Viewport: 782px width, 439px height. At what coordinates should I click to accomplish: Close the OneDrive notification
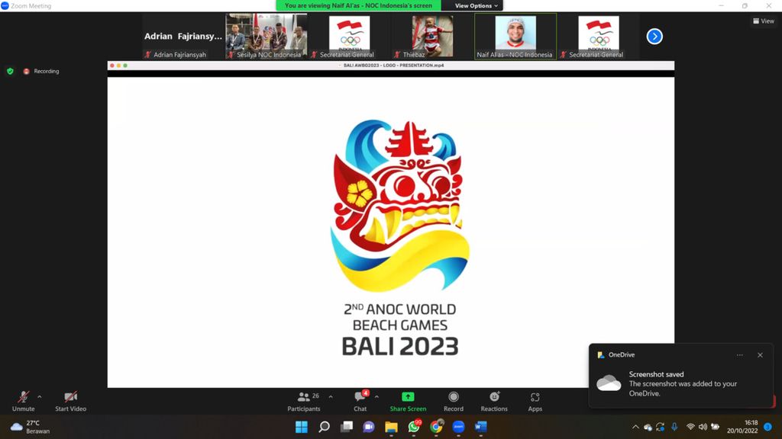(x=760, y=355)
